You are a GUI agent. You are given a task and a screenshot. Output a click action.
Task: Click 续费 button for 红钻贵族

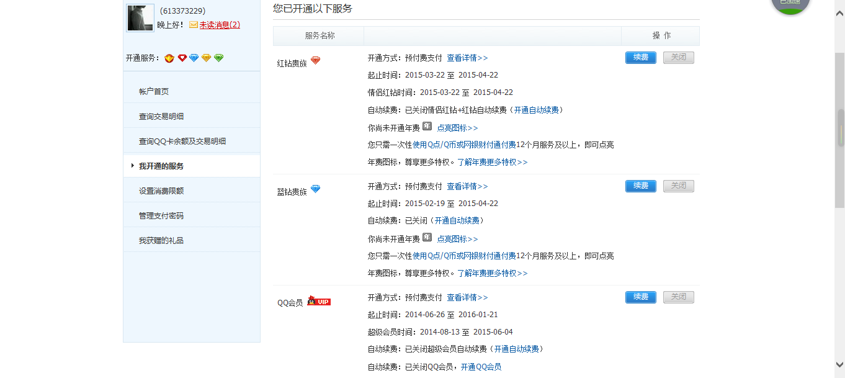[641, 58]
